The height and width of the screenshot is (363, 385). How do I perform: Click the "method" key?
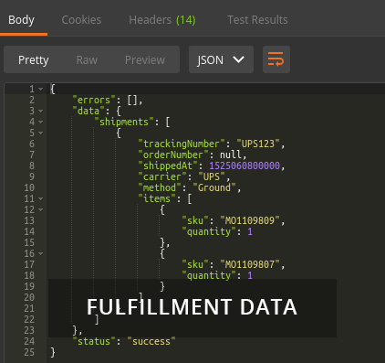(160, 187)
